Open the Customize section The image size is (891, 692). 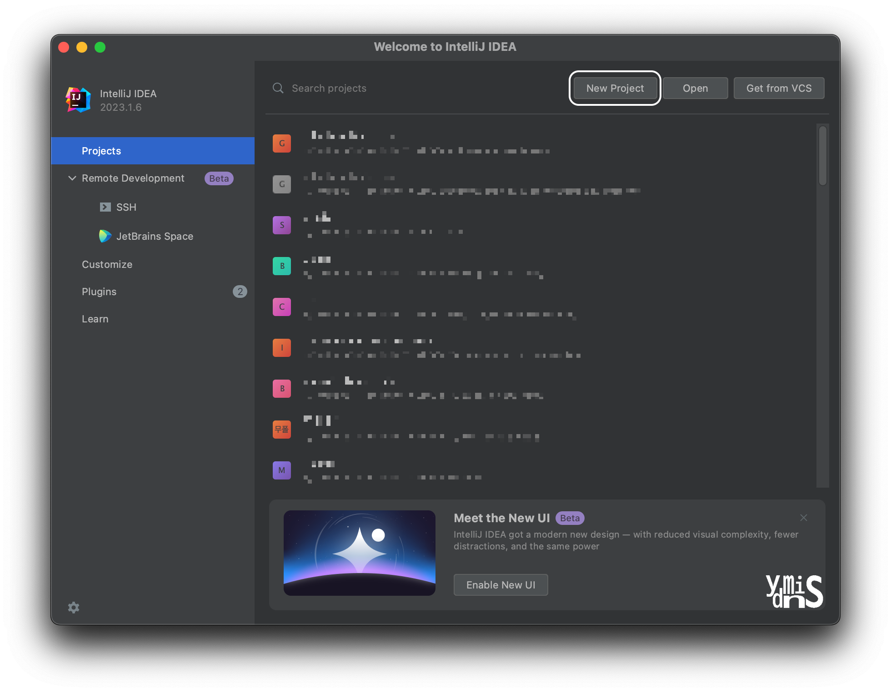pyautogui.click(x=107, y=264)
